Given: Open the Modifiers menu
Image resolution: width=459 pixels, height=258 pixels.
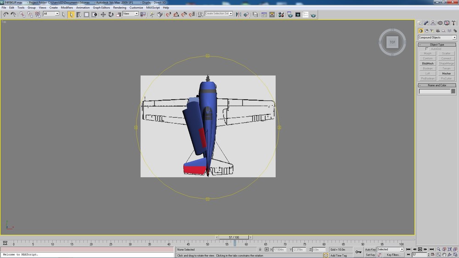Looking at the screenshot, I should (67, 8).
